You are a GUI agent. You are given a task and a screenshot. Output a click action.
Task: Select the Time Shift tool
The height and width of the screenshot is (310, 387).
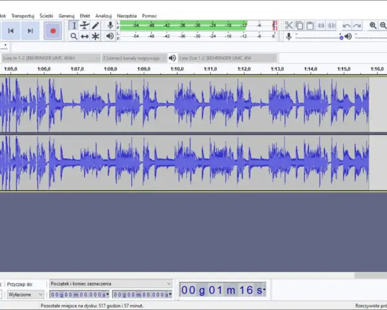[x=84, y=36]
